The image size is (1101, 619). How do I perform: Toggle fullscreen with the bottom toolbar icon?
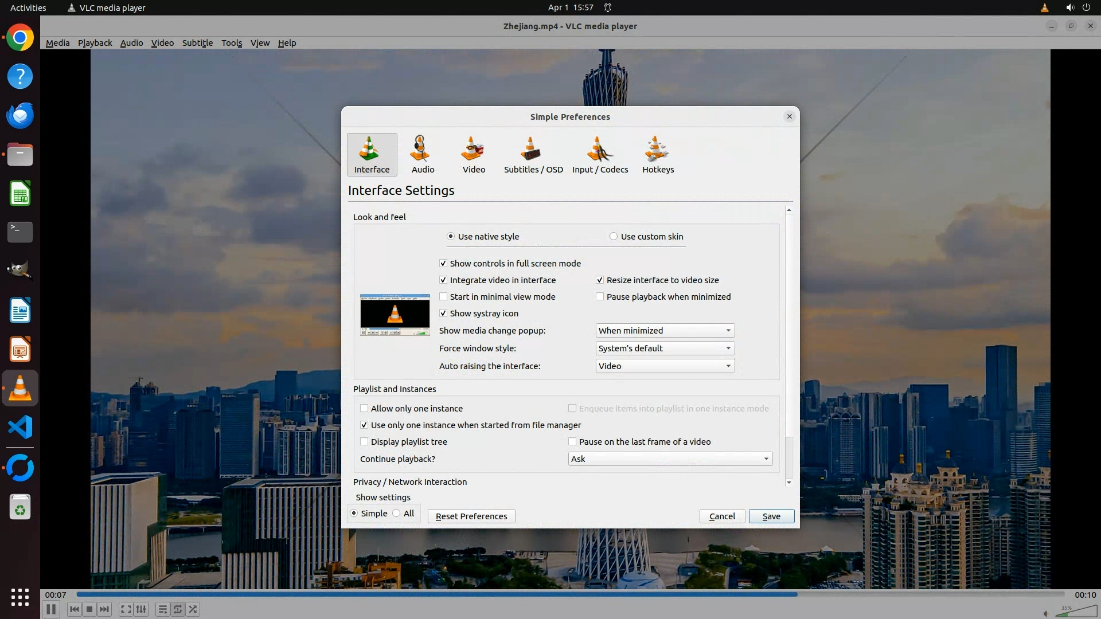126,609
